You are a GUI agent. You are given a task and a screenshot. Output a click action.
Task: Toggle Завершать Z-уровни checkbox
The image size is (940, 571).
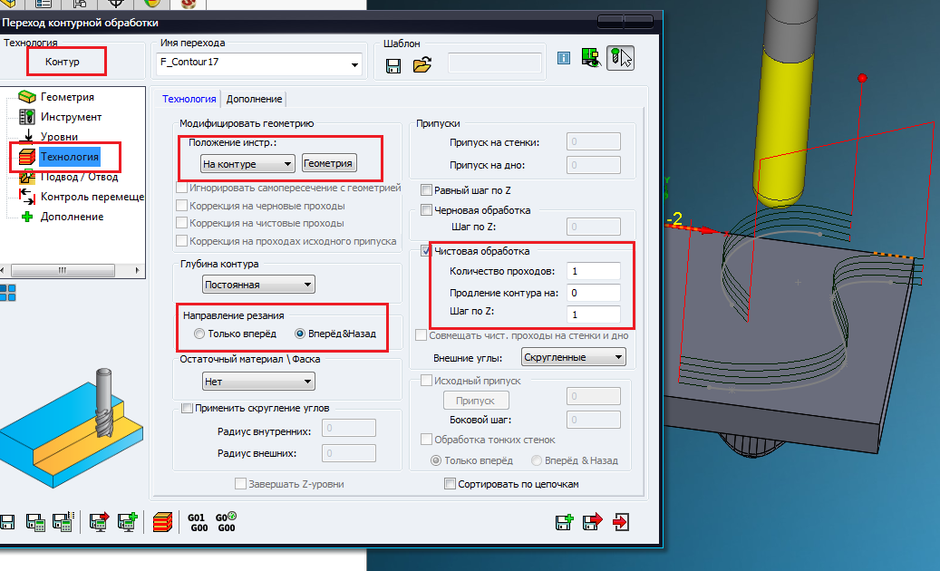click(x=240, y=483)
